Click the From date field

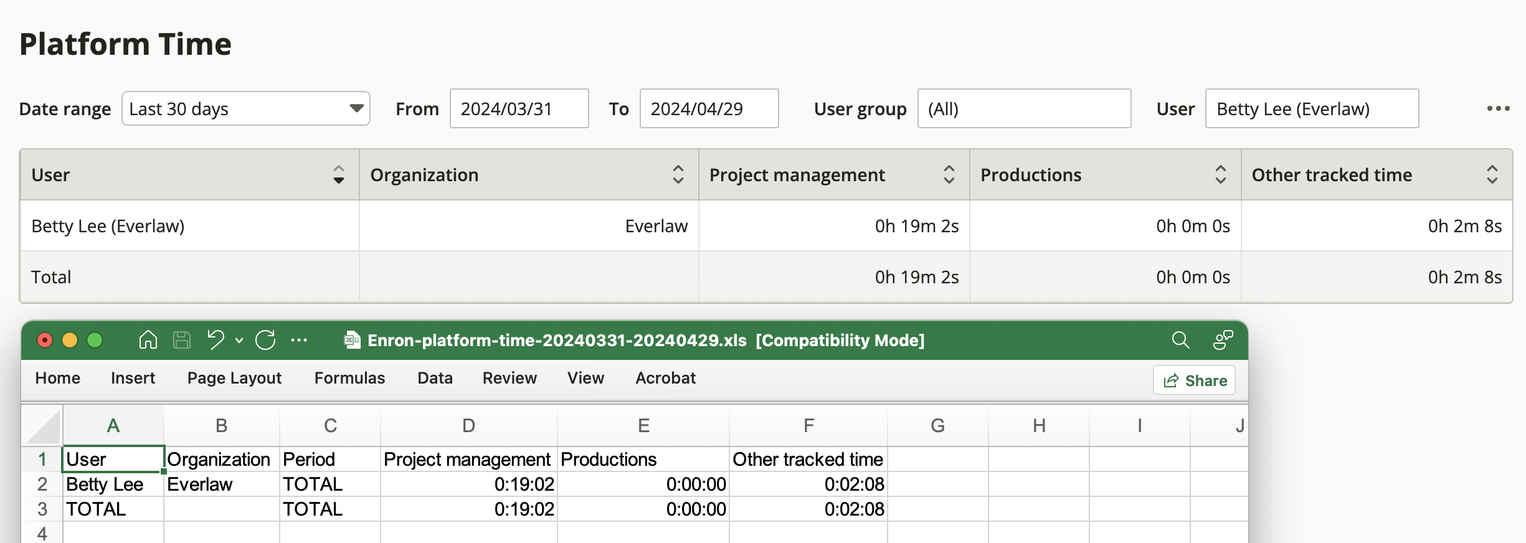[x=519, y=108]
